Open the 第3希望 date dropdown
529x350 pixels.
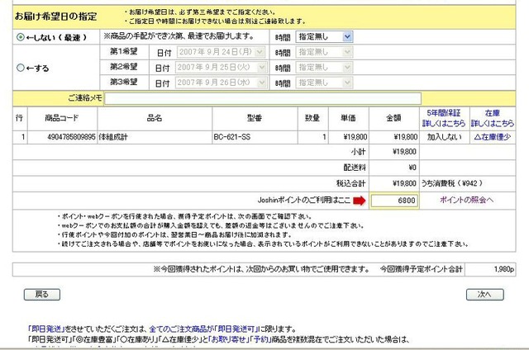222,83
